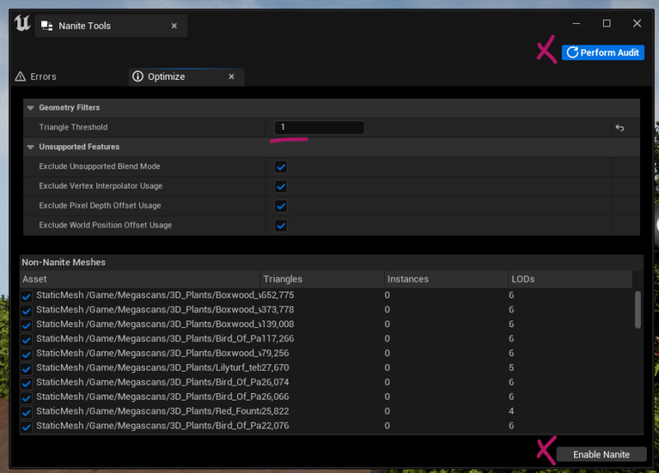Click the Perform Audit button
The image size is (659, 473).
pos(603,53)
